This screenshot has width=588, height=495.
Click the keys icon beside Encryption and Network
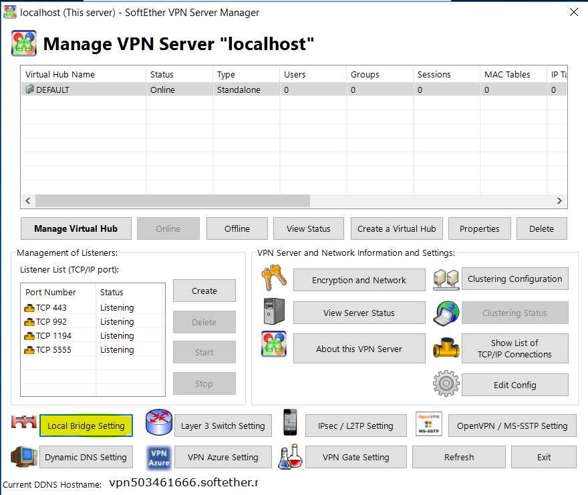274,279
